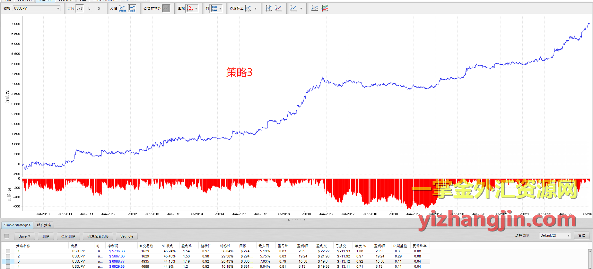Tick the checkbox for strategy 4
The height and width of the screenshot is (269, 593).
(8, 266)
